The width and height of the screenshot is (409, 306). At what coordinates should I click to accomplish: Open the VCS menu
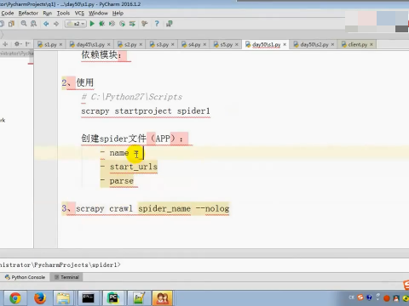79,13
